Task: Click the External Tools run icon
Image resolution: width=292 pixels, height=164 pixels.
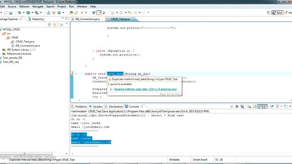Action: point(36,13)
